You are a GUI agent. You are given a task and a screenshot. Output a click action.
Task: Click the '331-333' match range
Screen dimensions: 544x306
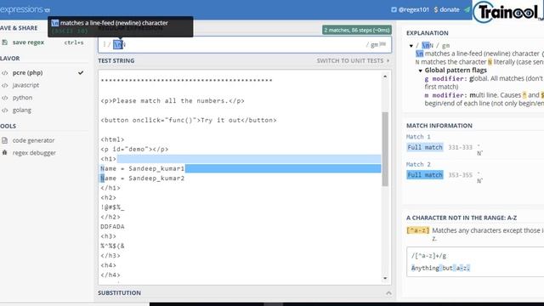460,147
